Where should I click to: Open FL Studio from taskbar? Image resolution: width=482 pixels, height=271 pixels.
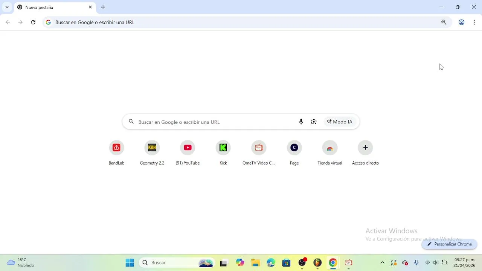click(x=317, y=263)
